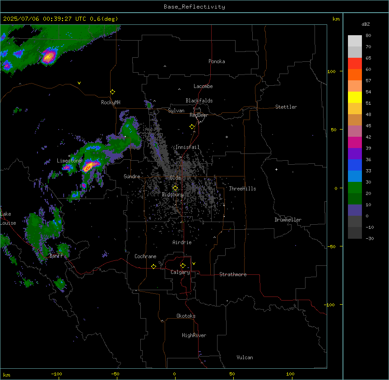Click the Okotoks label
The image size is (389, 380).
[x=186, y=316]
